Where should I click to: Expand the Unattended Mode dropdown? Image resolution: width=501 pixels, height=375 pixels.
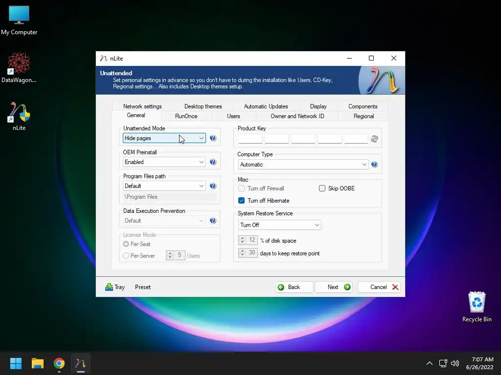pyautogui.click(x=164, y=138)
